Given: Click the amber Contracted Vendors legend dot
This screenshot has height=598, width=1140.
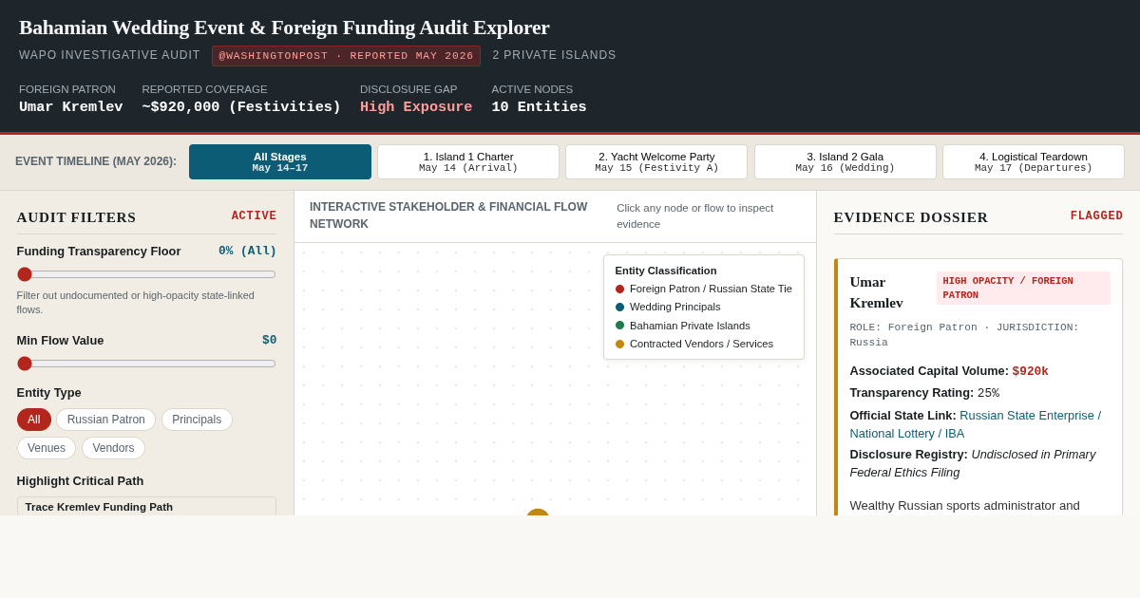Looking at the screenshot, I should click(619, 345).
